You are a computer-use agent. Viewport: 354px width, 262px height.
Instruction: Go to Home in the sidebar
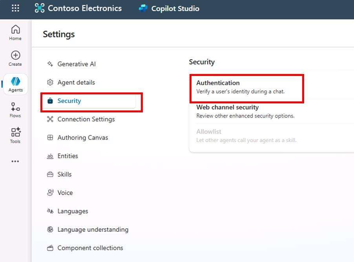(15, 33)
